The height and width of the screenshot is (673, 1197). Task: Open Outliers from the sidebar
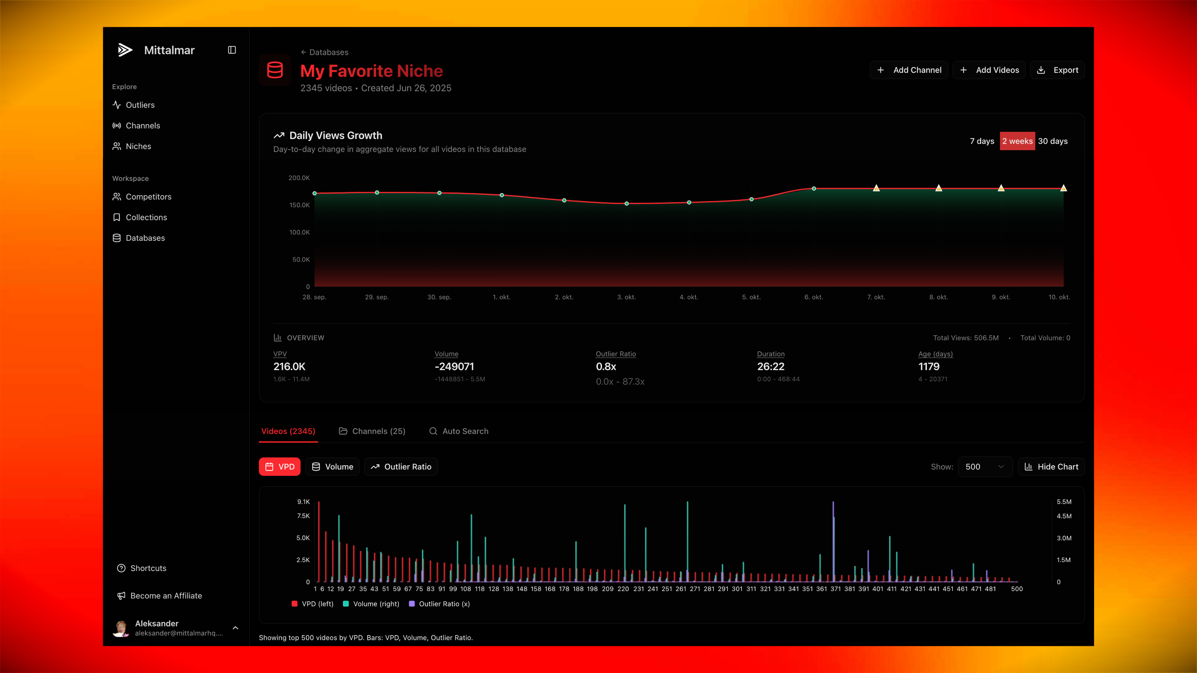coord(140,105)
